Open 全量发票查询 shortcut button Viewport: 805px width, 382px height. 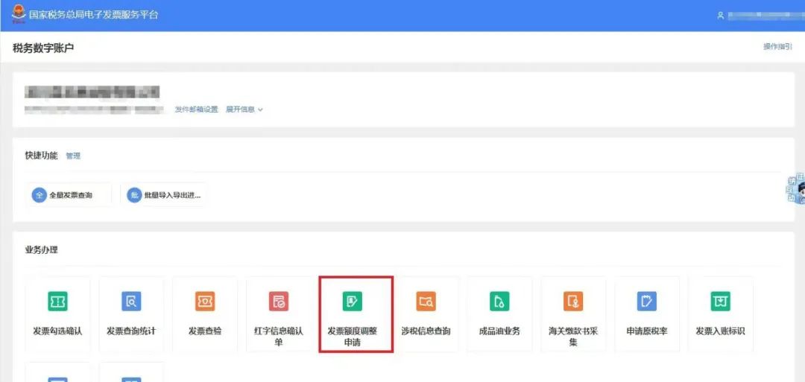point(69,195)
